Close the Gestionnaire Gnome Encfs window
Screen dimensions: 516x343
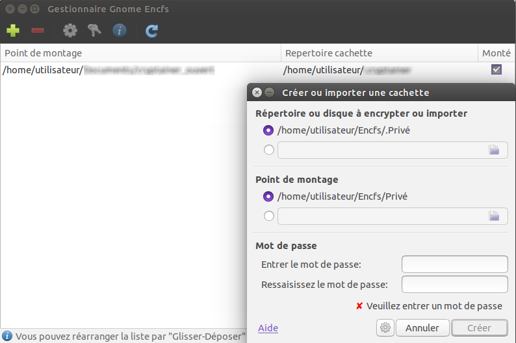click(10, 9)
